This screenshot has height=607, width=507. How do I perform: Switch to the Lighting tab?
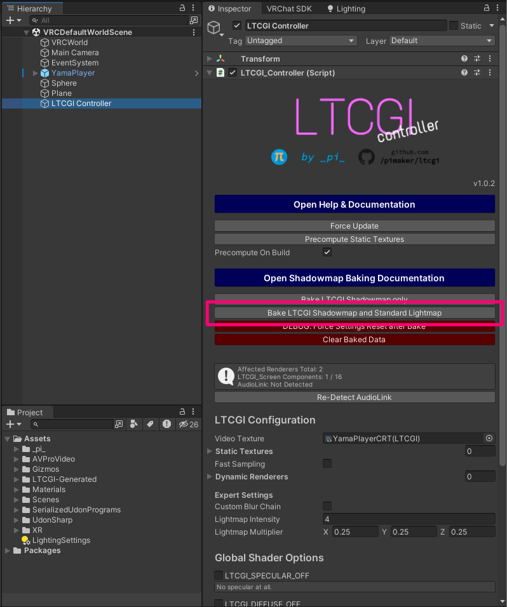[346, 8]
